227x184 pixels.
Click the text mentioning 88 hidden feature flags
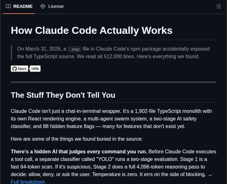coord(68,126)
